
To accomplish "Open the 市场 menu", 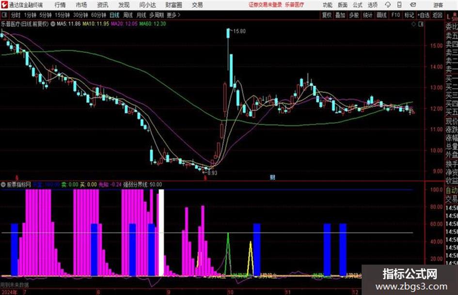I will point(81,5).
